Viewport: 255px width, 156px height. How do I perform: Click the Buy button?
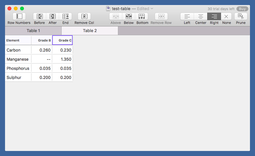tap(242, 9)
